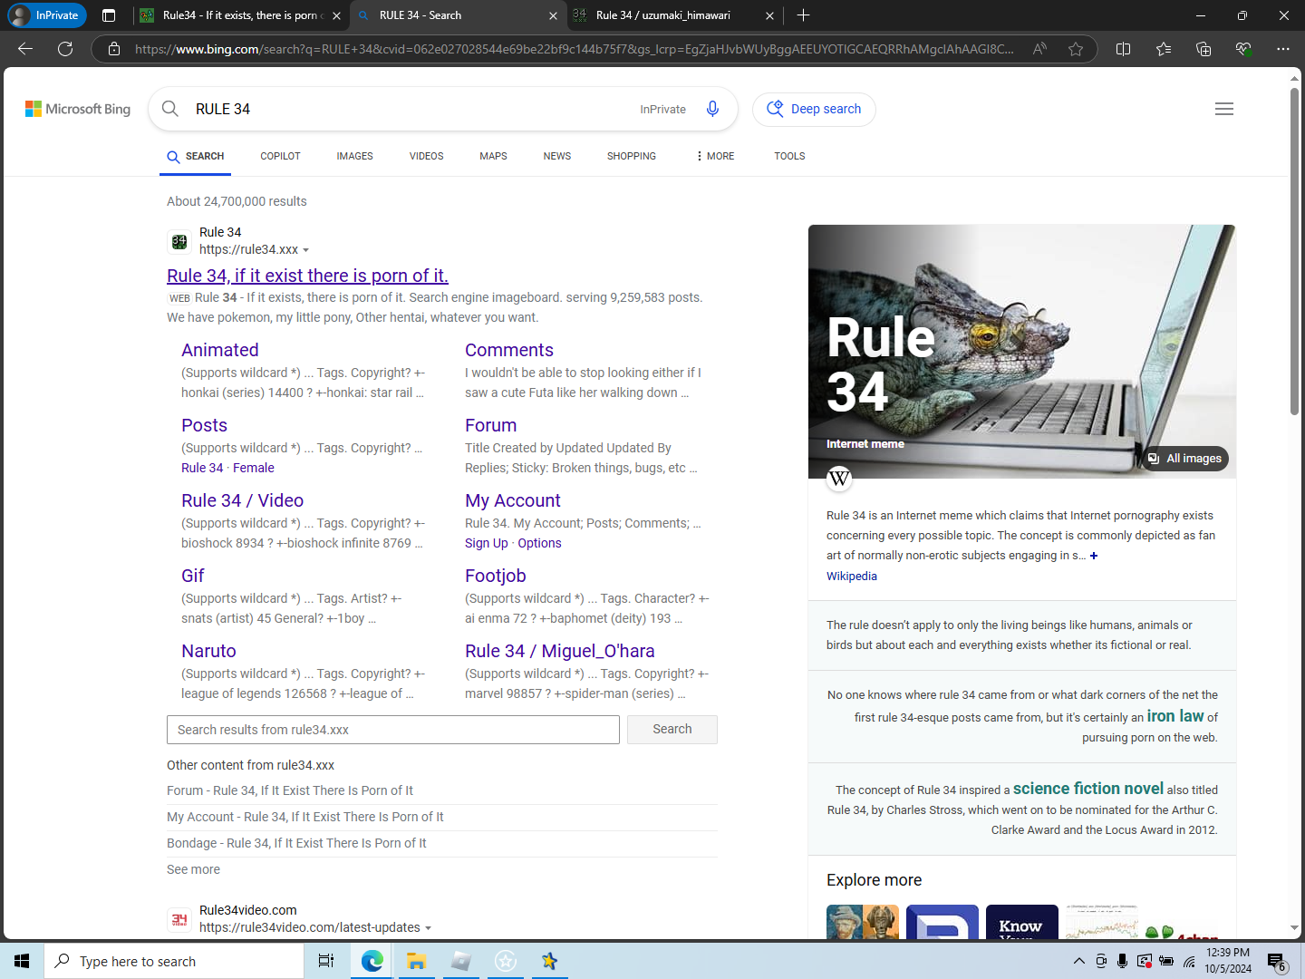
Task: Click the Edge icon on the taskbar
Action: pyautogui.click(x=372, y=961)
